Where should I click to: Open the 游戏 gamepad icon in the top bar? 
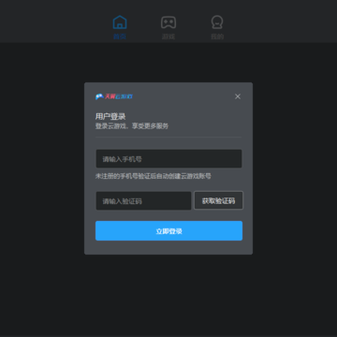pyautogui.click(x=168, y=22)
